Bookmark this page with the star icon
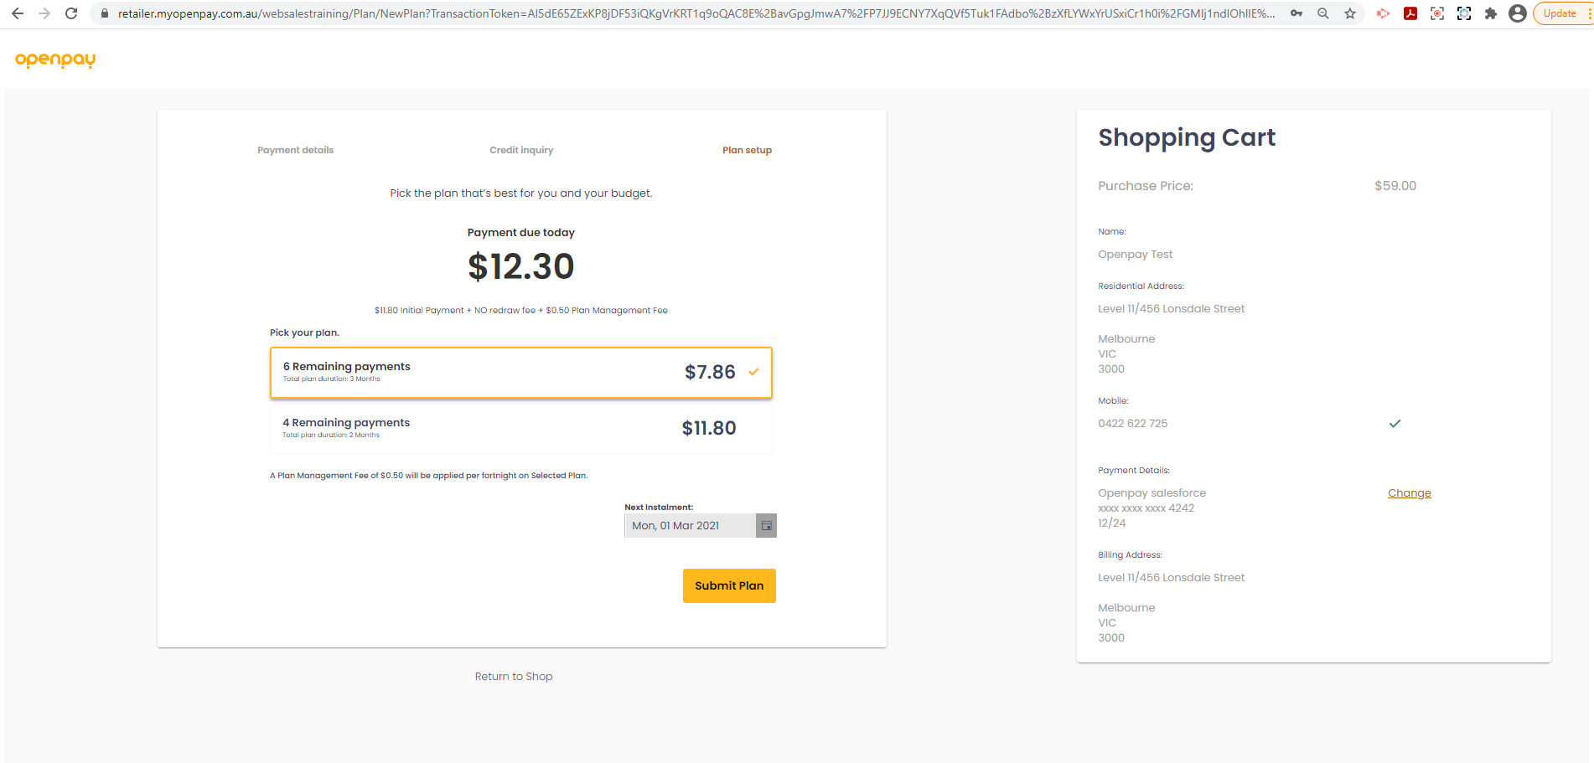 (1350, 13)
